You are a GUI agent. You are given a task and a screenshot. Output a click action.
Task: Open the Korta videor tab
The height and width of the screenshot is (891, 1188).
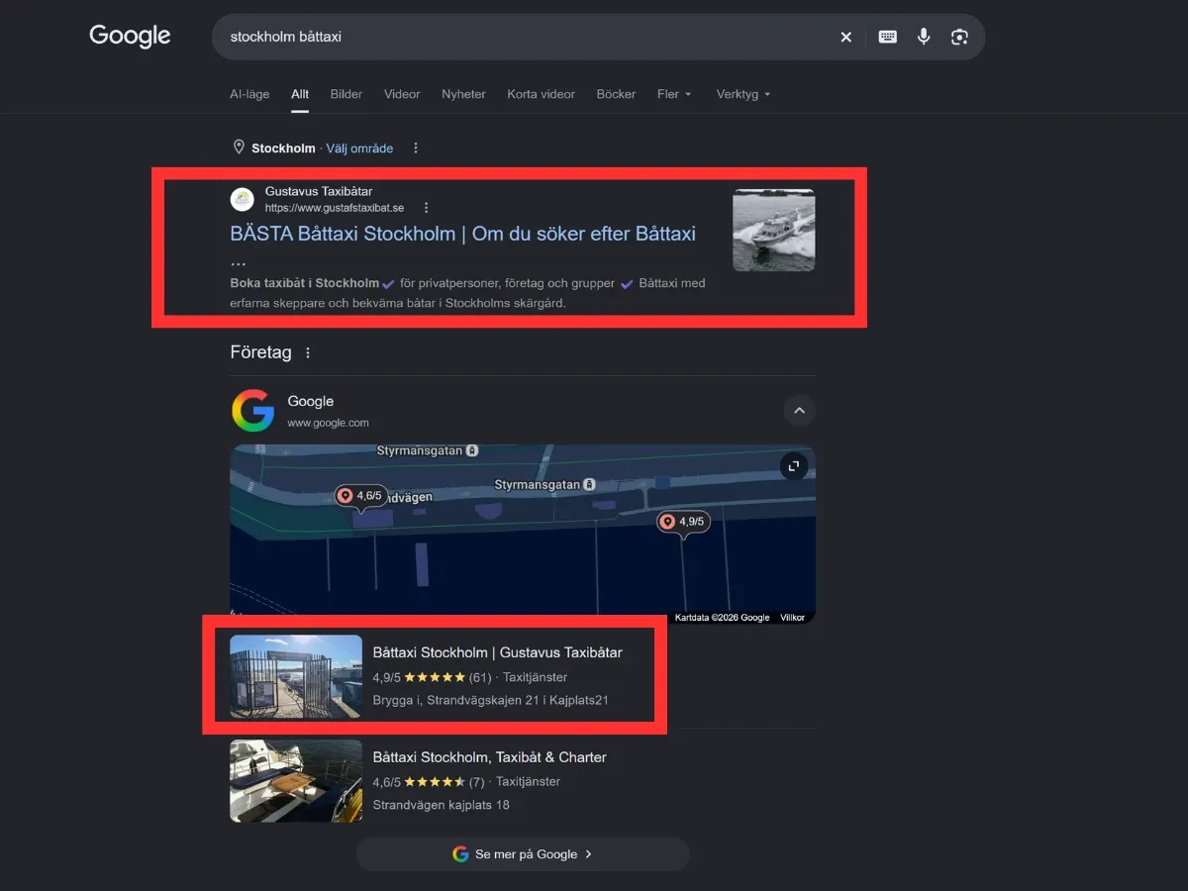pyautogui.click(x=541, y=94)
